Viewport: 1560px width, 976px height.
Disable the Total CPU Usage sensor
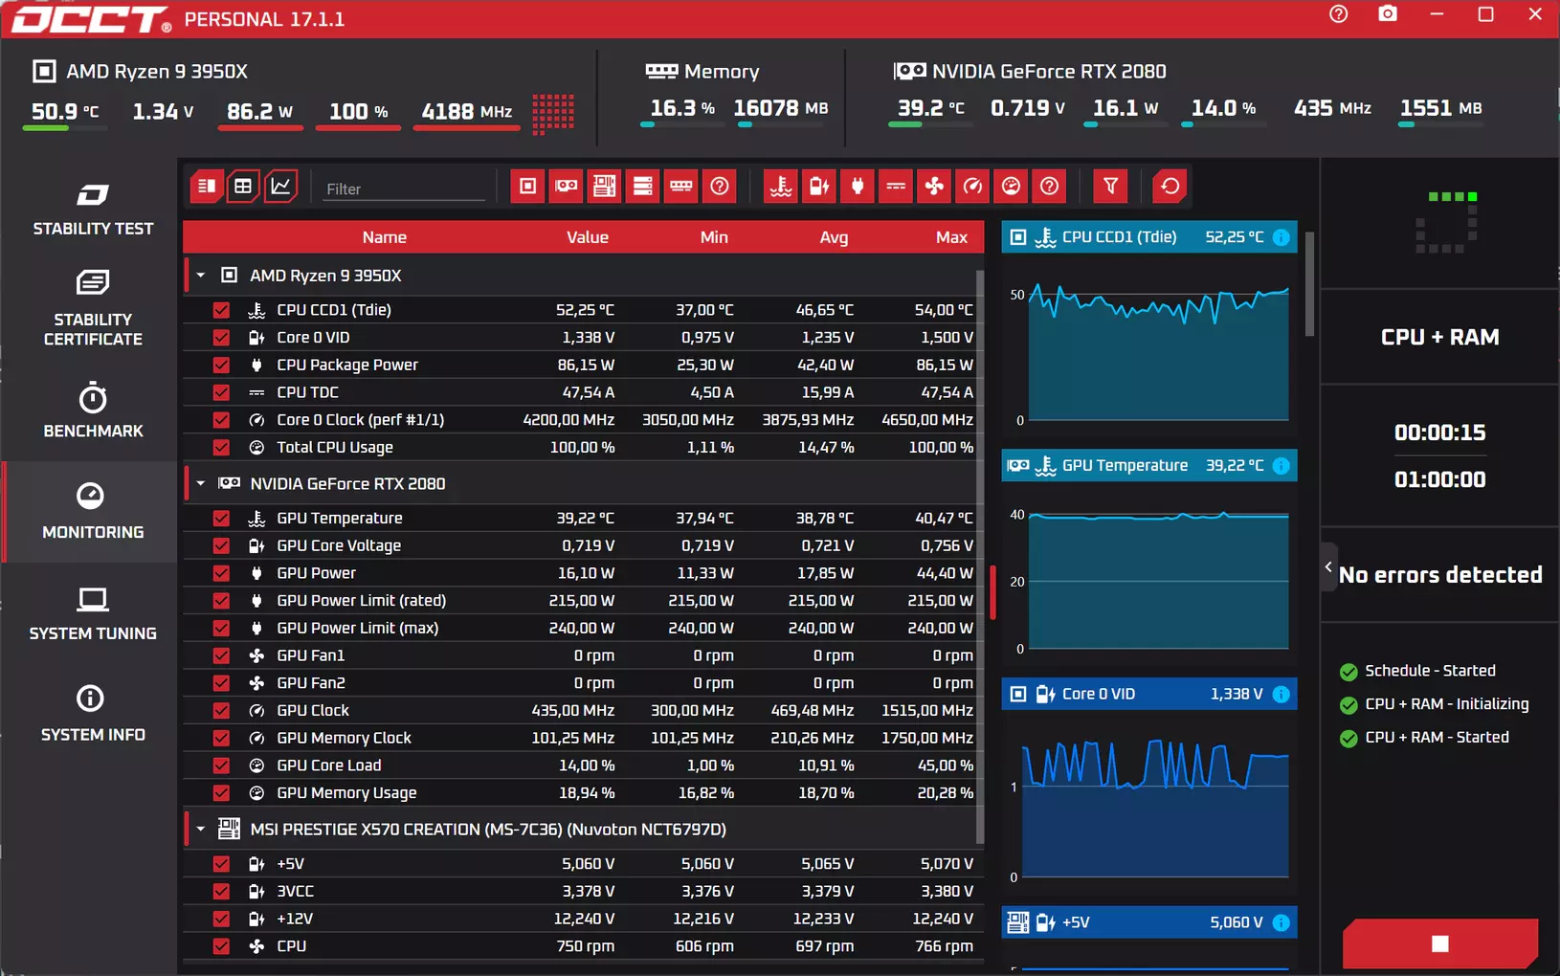[x=221, y=448]
